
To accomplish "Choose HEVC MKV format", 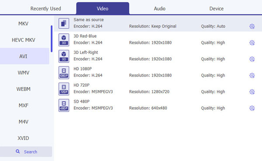I will click(x=24, y=40).
